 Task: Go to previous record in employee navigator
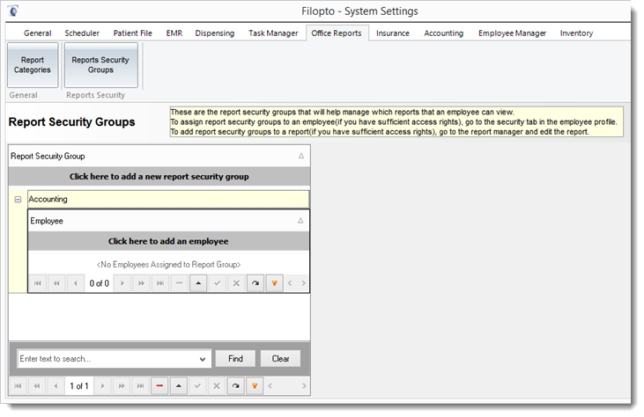pos(76,283)
